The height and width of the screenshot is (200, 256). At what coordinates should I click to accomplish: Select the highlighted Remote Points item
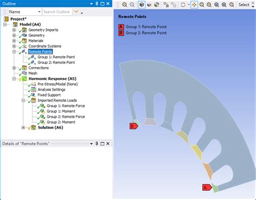41,51
